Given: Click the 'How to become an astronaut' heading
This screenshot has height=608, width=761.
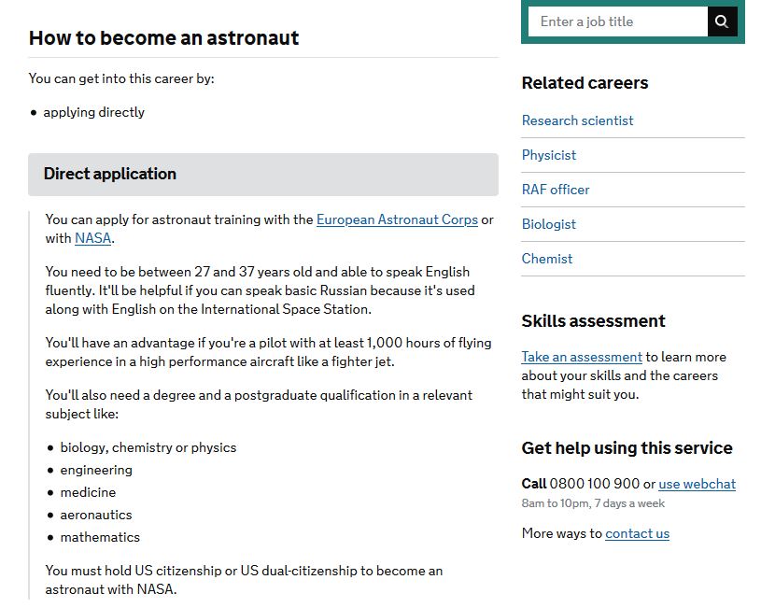Looking at the screenshot, I should click(163, 38).
